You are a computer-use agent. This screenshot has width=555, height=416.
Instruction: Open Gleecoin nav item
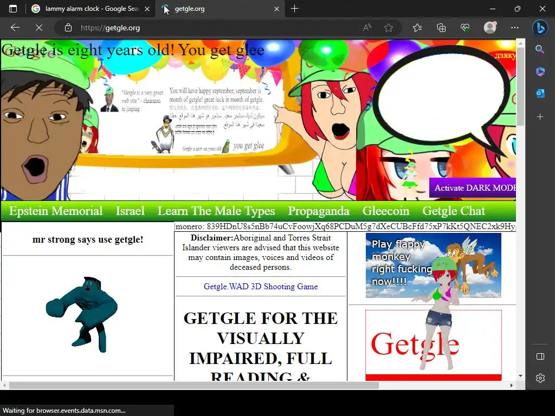[386, 211]
